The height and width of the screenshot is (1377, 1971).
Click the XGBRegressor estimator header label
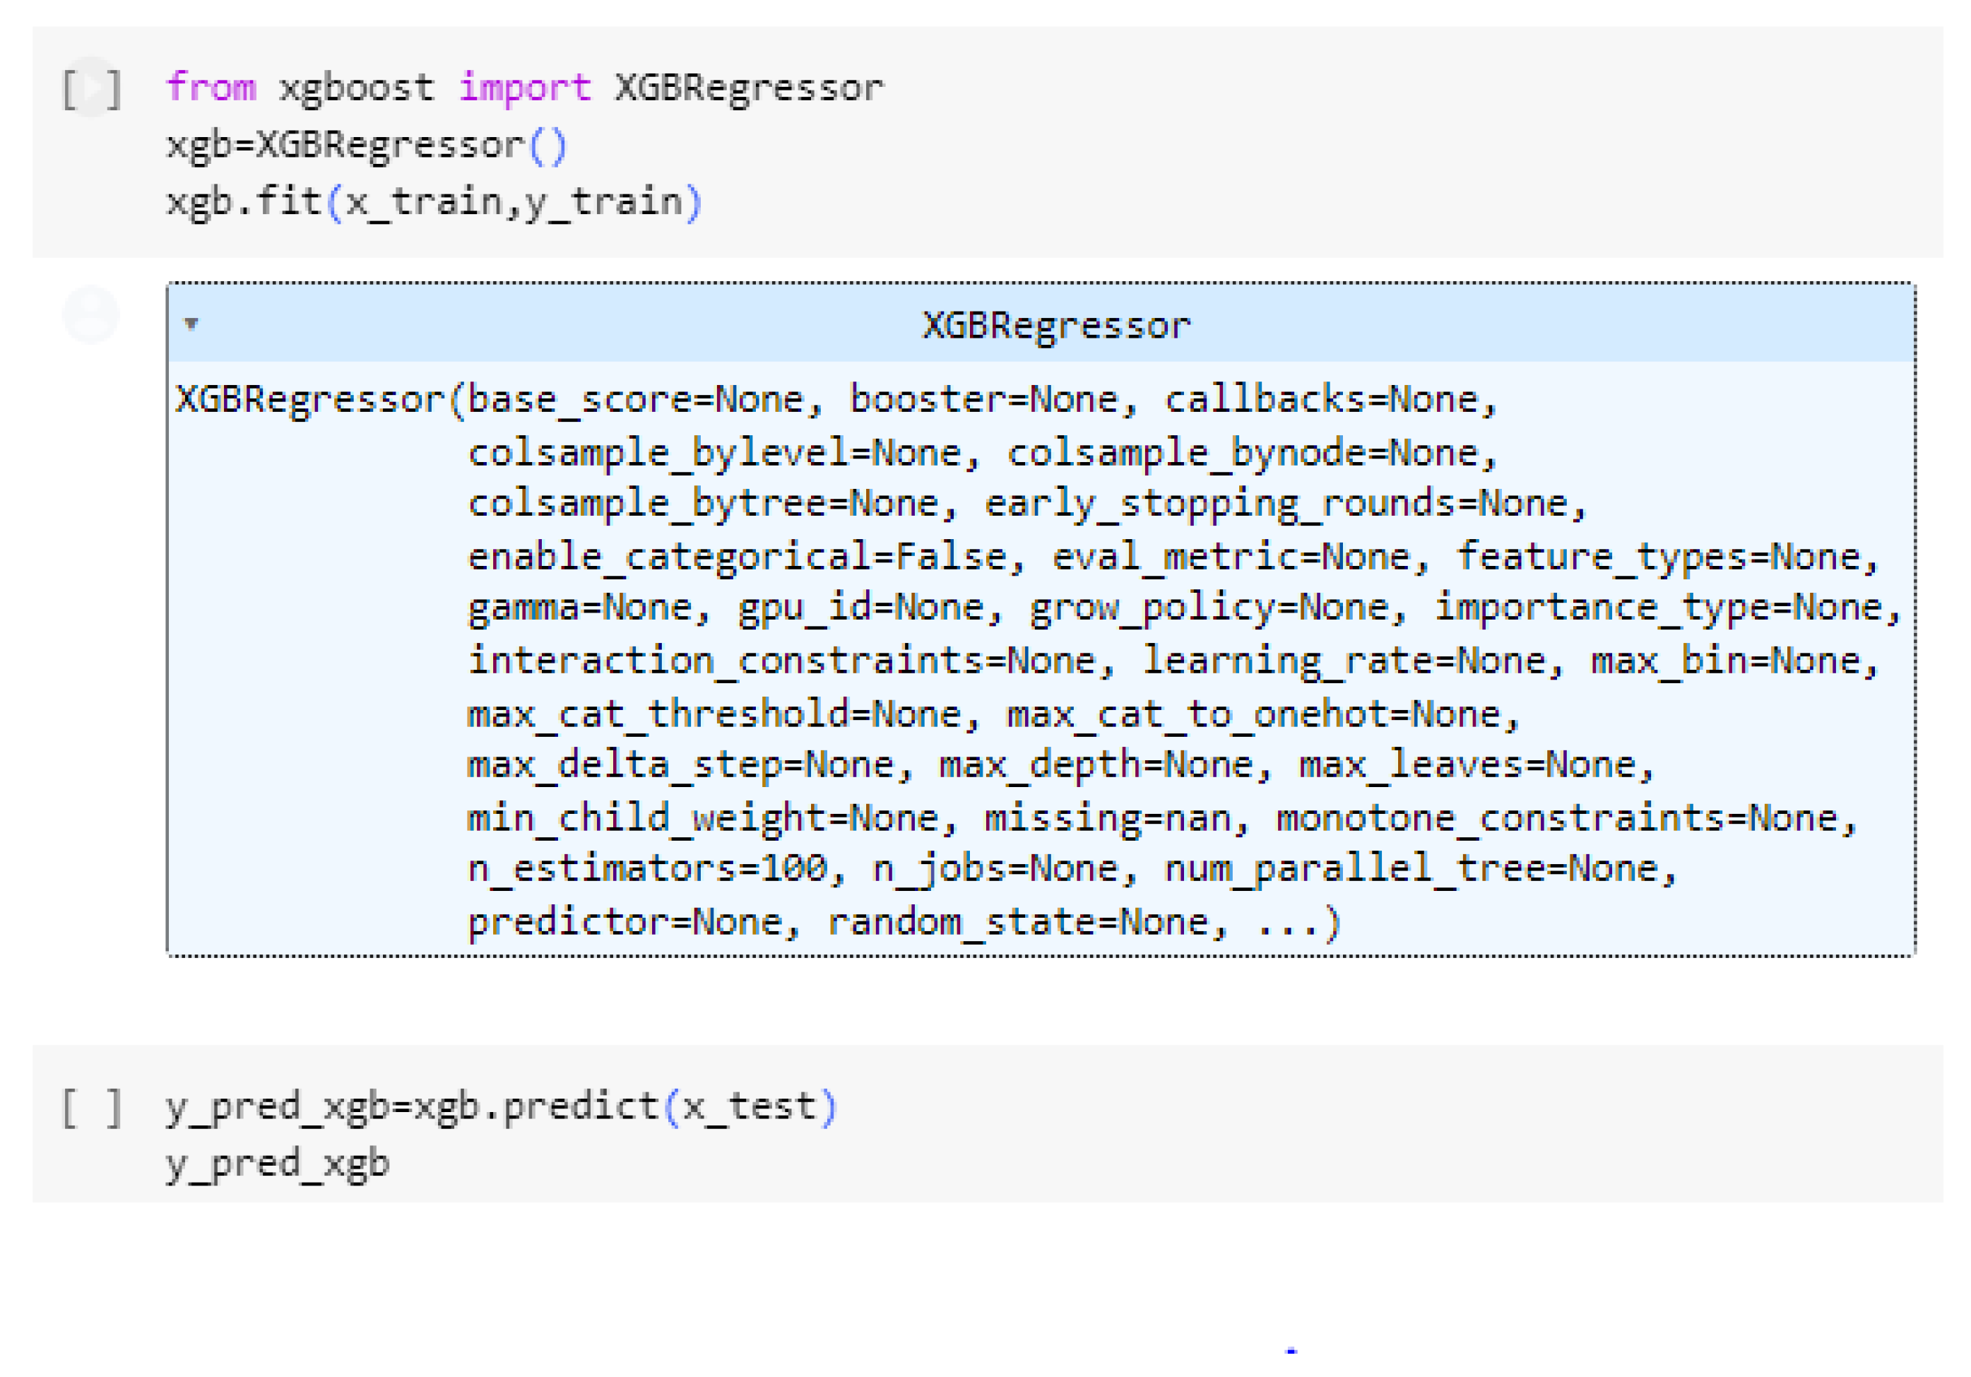(1056, 326)
